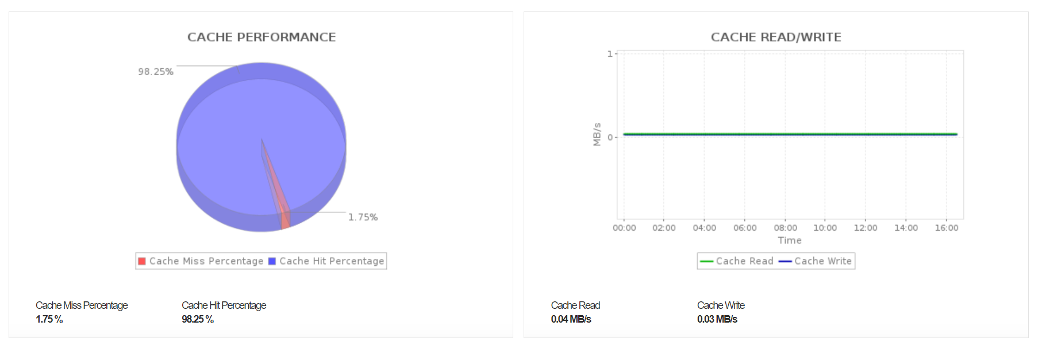Click the green Cache Read legend line marker
This screenshot has width=1038, height=345.
click(x=706, y=261)
